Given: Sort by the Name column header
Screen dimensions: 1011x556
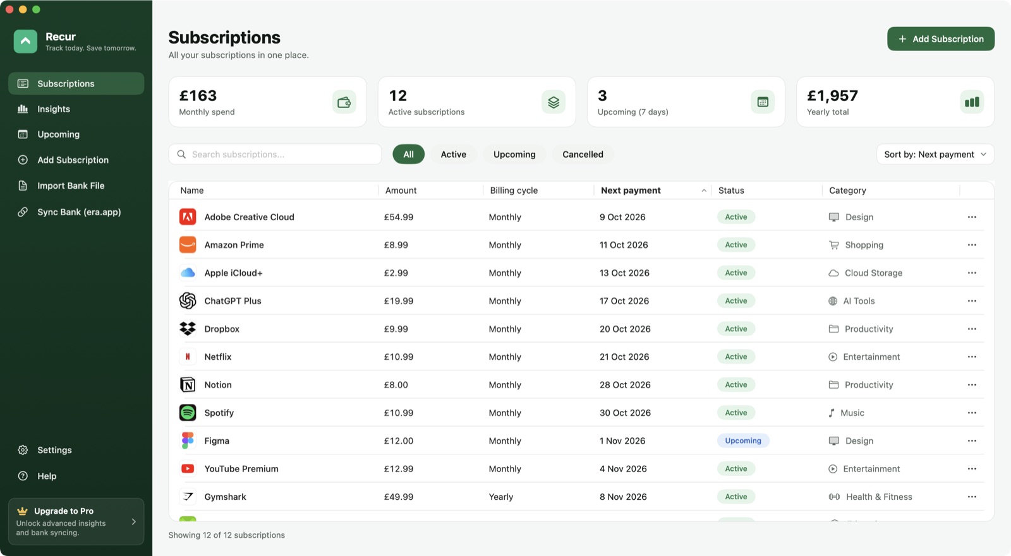Looking at the screenshot, I should pos(192,191).
